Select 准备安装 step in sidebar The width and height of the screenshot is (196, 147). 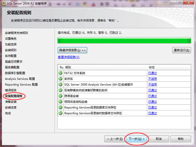click(11, 102)
